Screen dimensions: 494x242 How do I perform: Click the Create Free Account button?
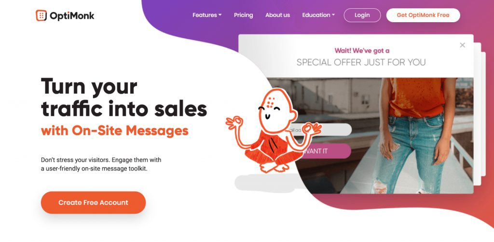click(93, 202)
